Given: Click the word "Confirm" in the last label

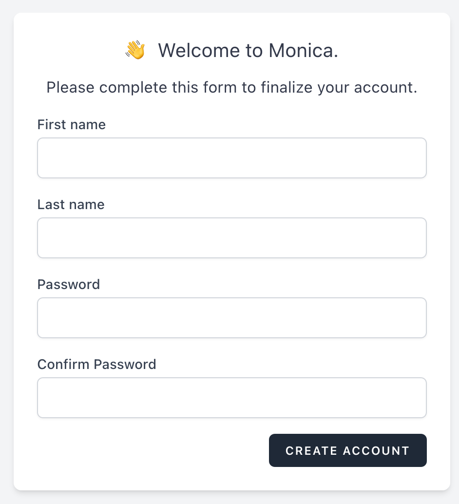Looking at the screenshot, I should tap(63, 365).
